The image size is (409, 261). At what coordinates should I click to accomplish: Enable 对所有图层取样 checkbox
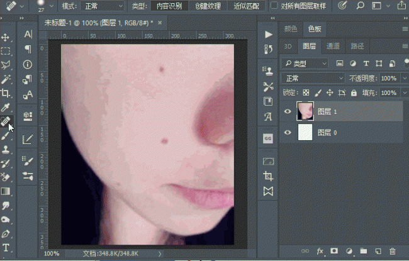[274, 6]
